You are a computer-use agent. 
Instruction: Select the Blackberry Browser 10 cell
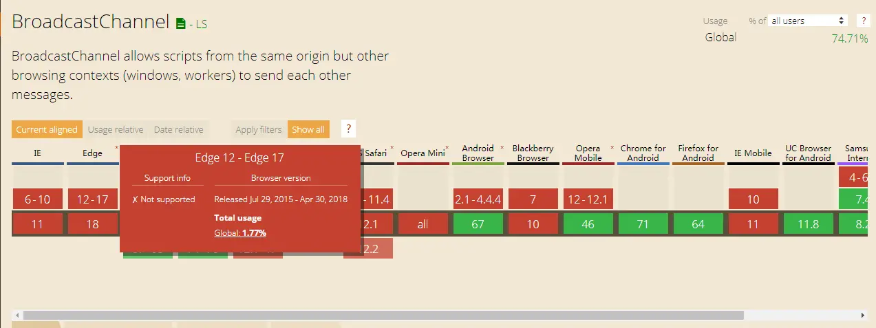(533, 224)
